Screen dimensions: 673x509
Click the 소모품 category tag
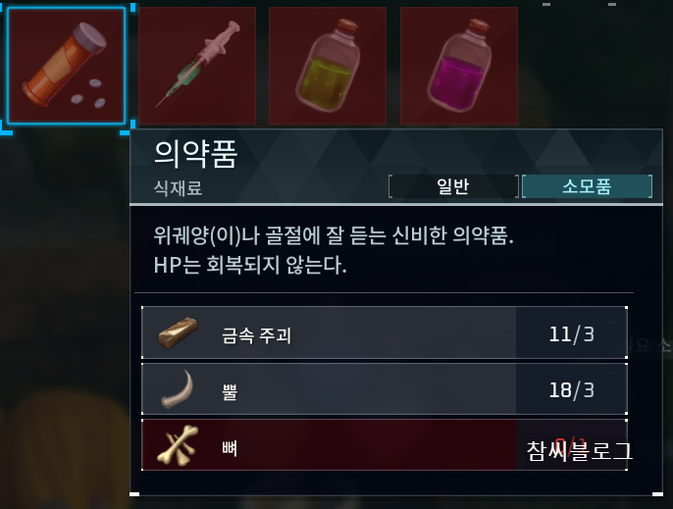tap(587, 186)
